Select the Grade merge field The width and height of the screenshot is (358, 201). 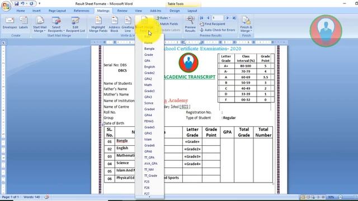point(149,55)
